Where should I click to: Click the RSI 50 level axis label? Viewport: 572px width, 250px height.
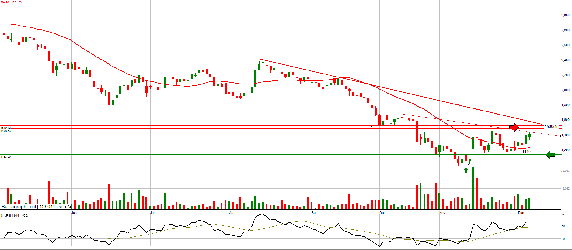(x=563, y=226)
